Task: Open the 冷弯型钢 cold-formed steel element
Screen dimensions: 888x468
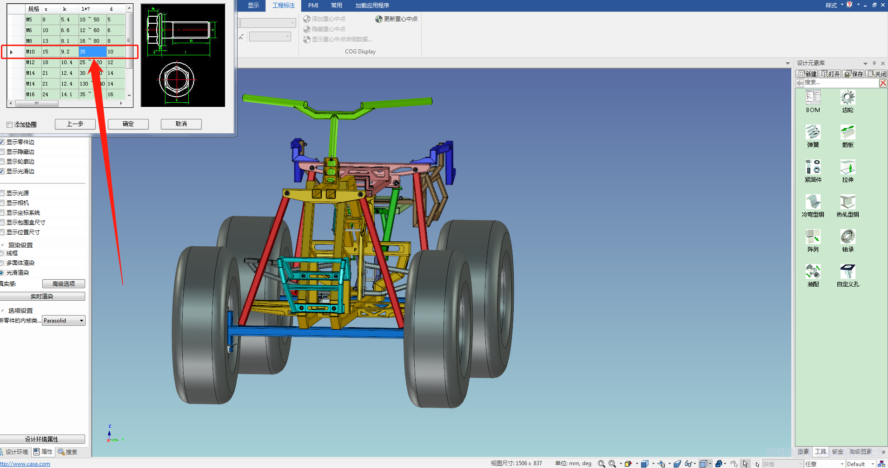Action: [813, 206]
